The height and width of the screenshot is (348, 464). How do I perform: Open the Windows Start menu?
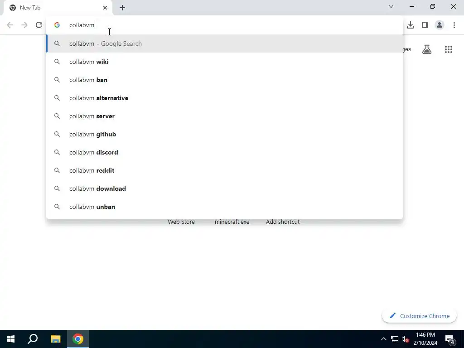(11, 339)
